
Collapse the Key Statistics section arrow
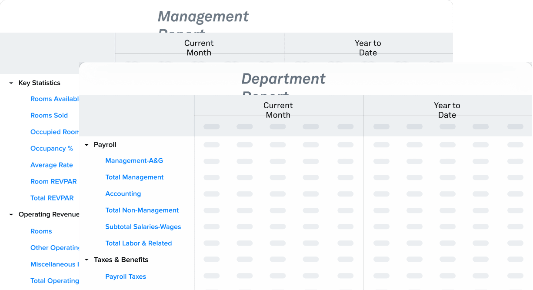[x=11, y=83]
